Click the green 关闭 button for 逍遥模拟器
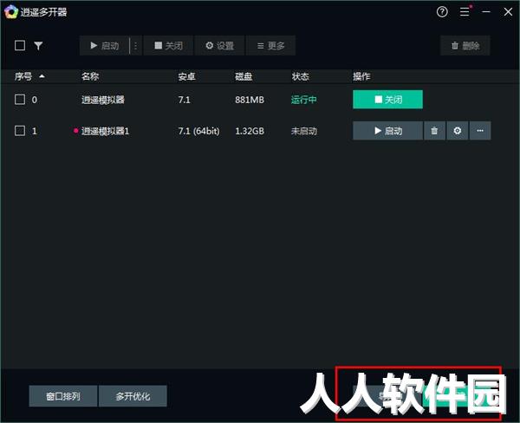This screenshot has width=520, height=423. 387,99
